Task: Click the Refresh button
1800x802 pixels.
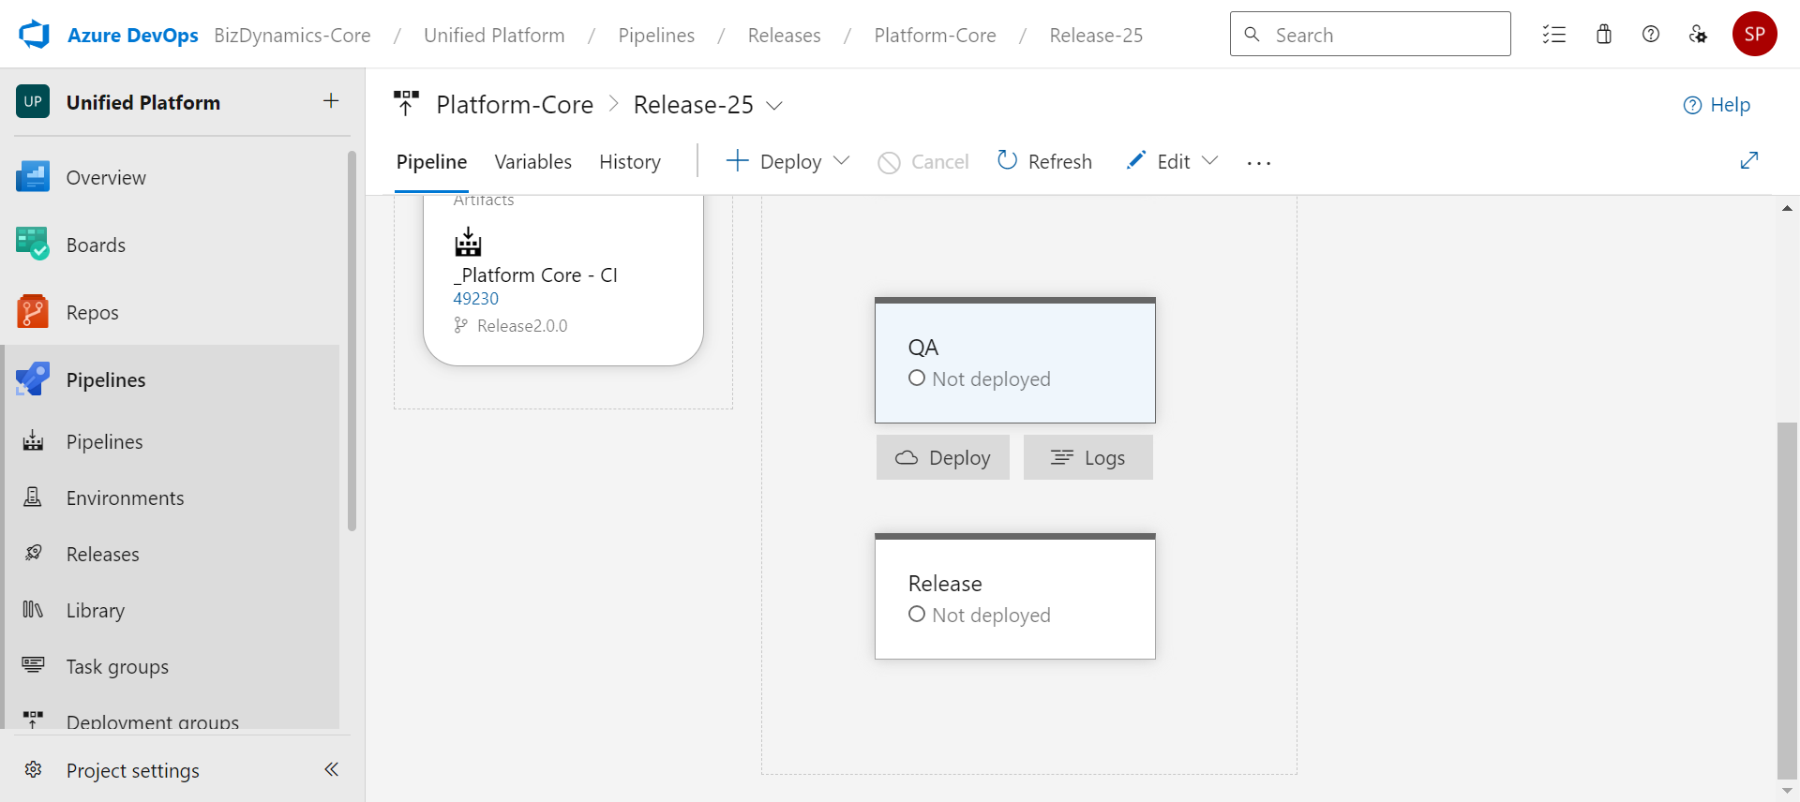Action: (x=1044, y=161)
